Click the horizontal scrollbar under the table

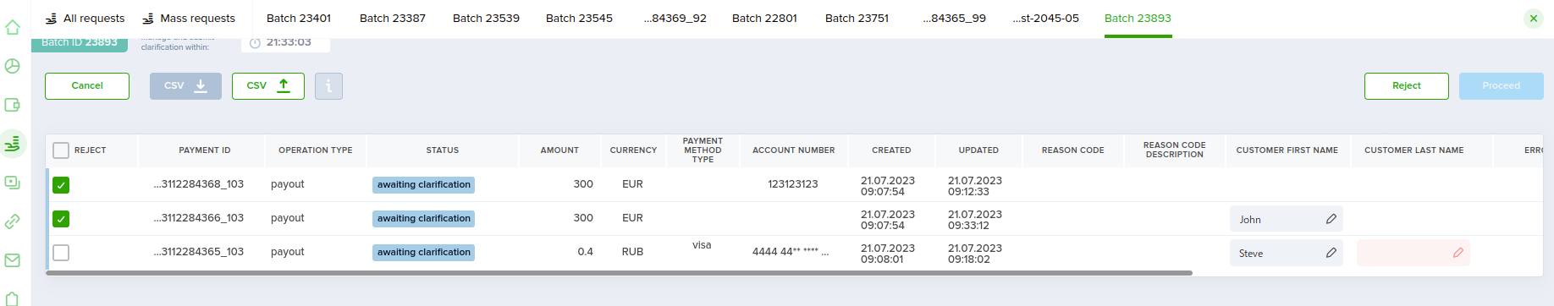619,273
